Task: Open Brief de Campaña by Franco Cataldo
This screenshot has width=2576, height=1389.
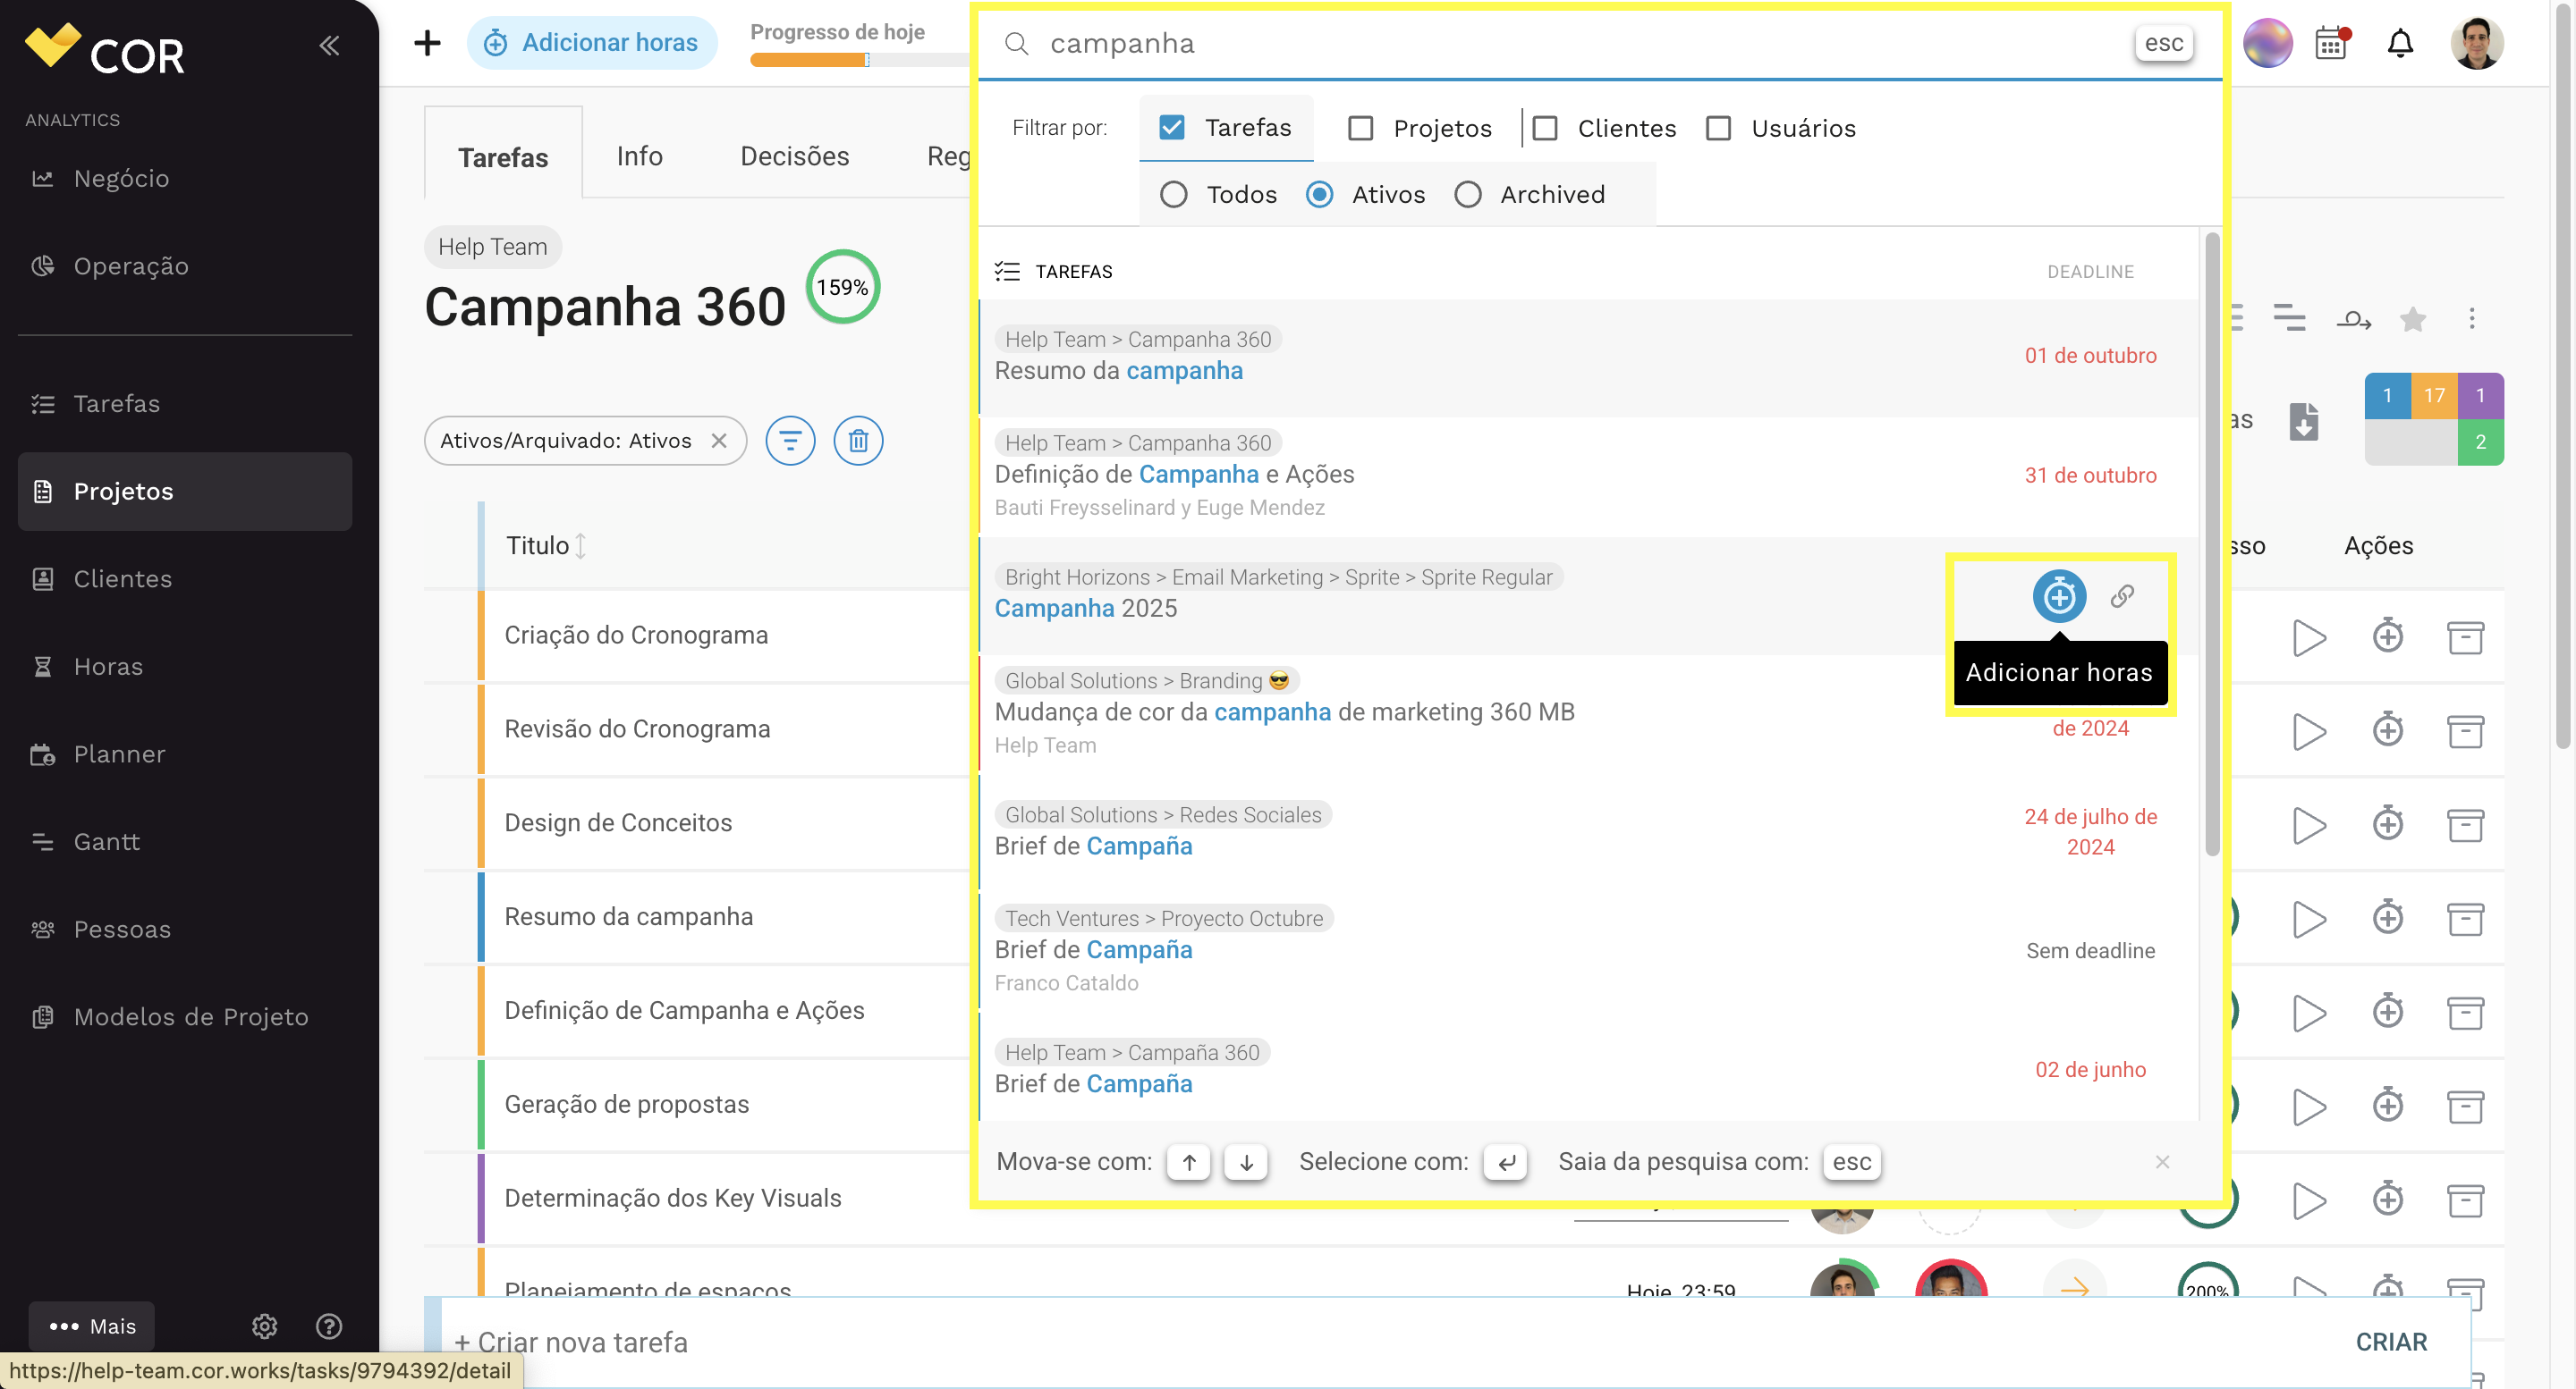Action: click(1588, 951)
